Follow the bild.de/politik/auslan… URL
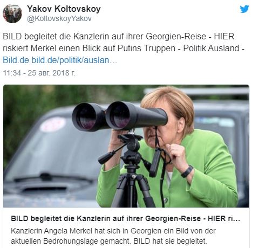The image size is (259, 248). (x=74, y=60)
